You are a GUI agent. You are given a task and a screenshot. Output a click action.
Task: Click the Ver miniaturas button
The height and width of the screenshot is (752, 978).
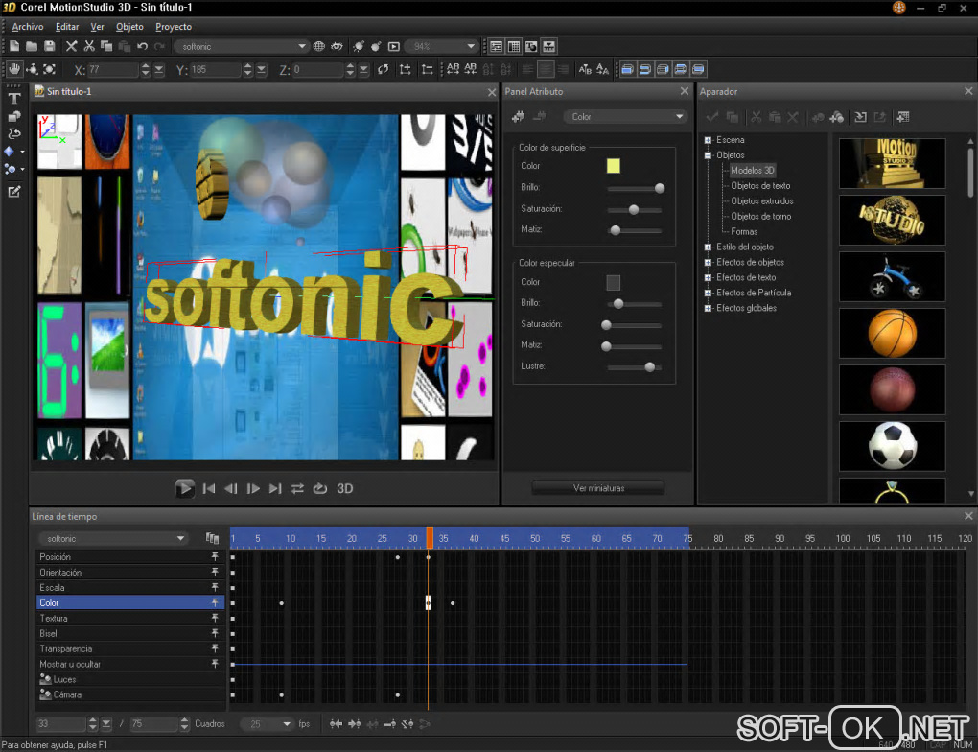[x=598, y=488]
